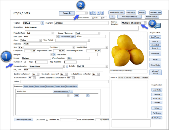The image size is (169, 130).
Task: Delete the production row with X button
Action: point(88,95)
